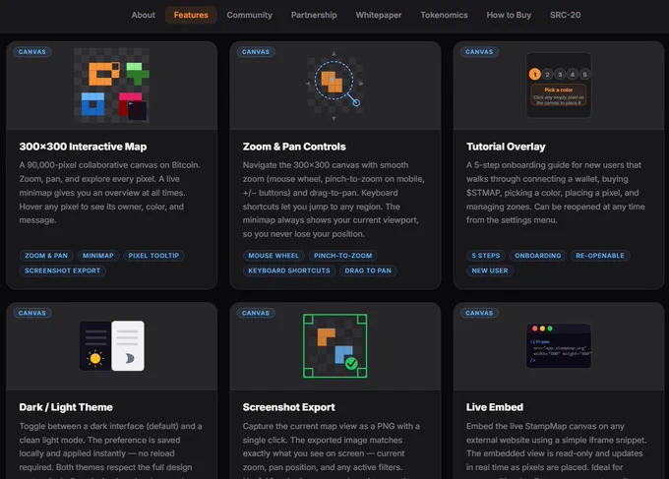
Task: Click the green pixel block in map illustration
Action: [138, 74]
